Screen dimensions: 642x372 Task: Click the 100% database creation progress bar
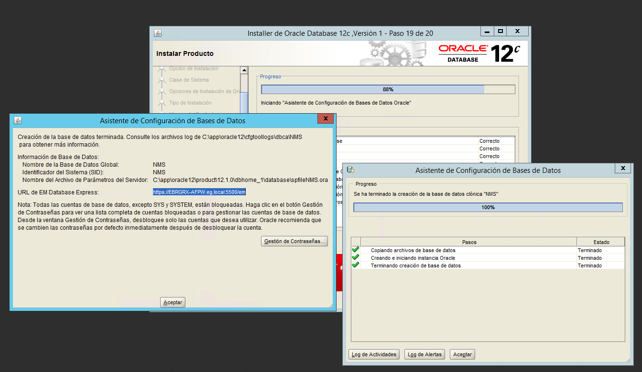coord(488,207)
